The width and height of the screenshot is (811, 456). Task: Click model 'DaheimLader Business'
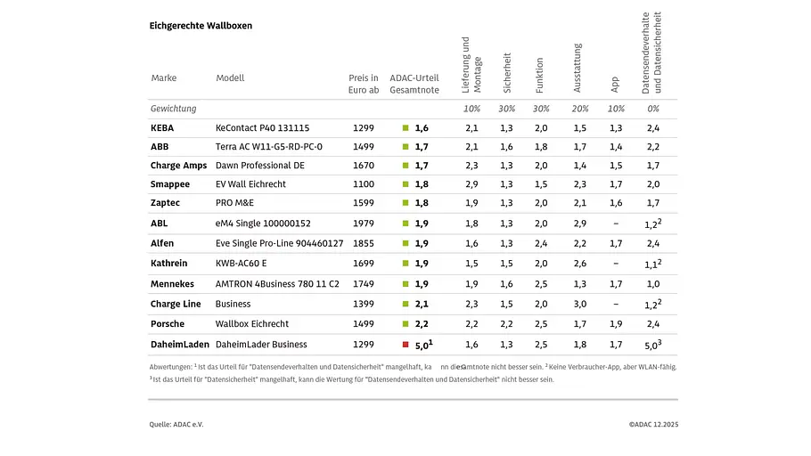click(261, 345)
